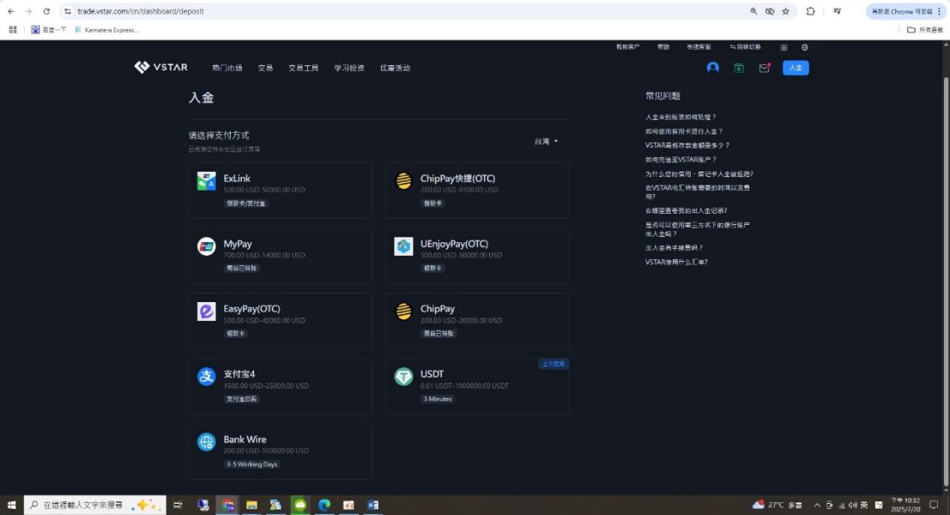Bookmark page with the star icon
The image size is (950, 515).
(786, 11)
